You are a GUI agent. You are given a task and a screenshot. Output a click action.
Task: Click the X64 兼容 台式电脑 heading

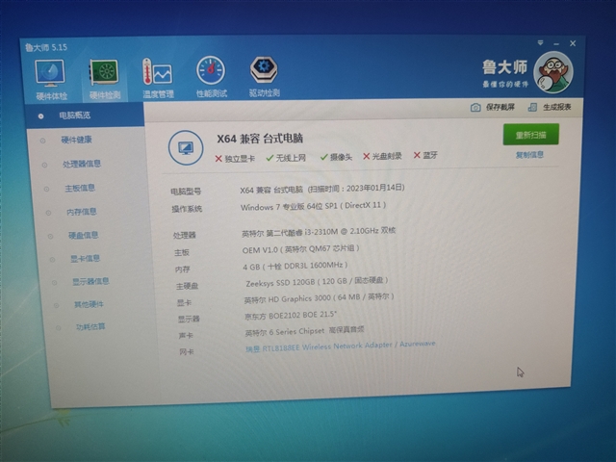[260, 139]
